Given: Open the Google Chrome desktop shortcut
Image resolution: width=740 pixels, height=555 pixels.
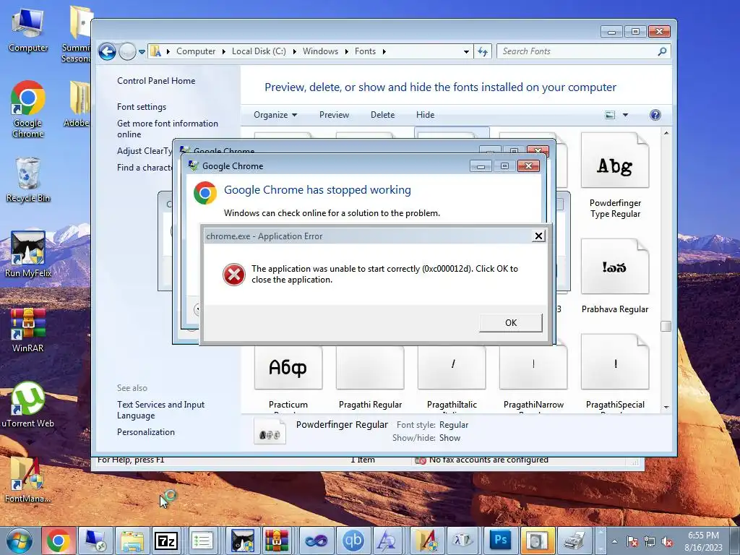Looking at the screenshot, I should click(x=28, y=110).
